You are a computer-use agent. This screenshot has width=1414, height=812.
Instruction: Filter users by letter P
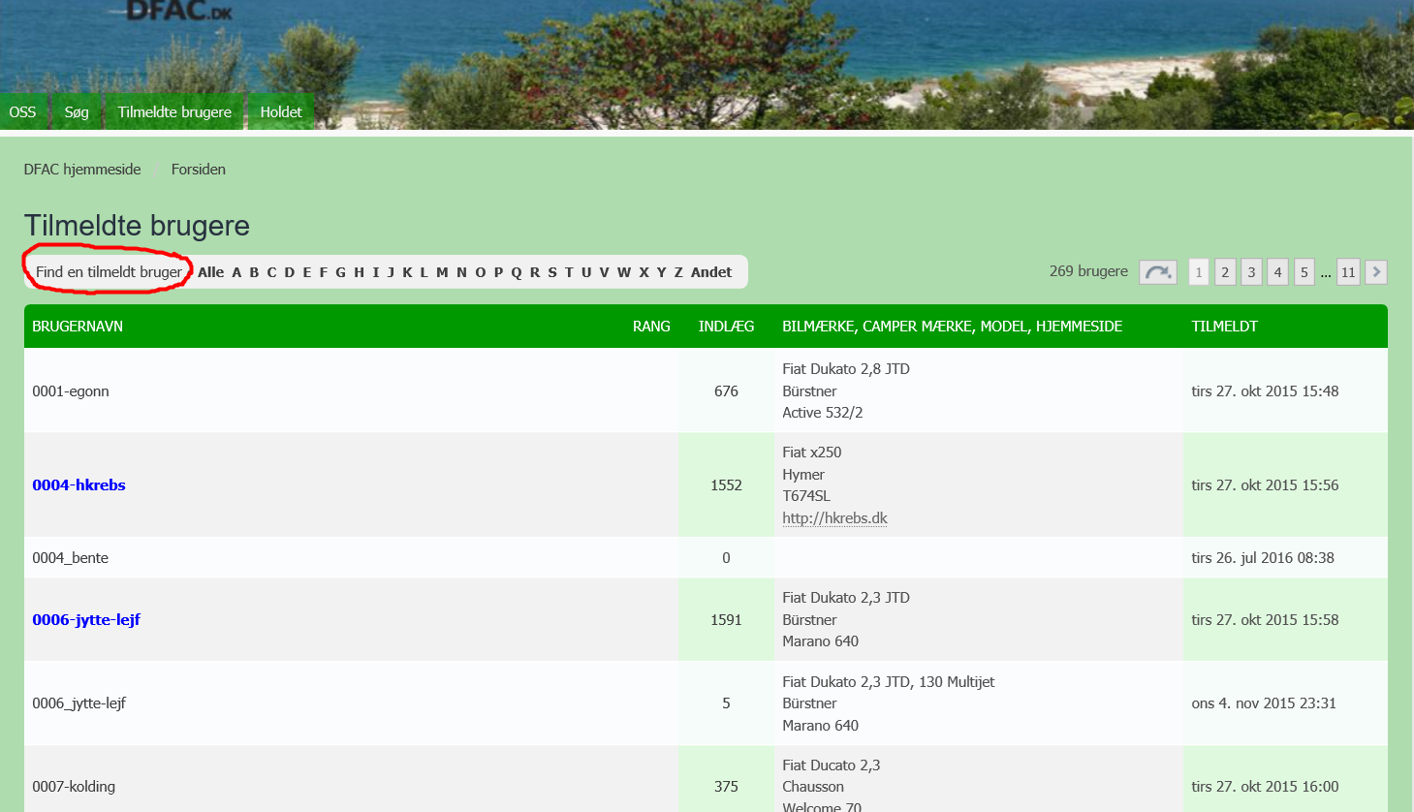pos(498,272)
